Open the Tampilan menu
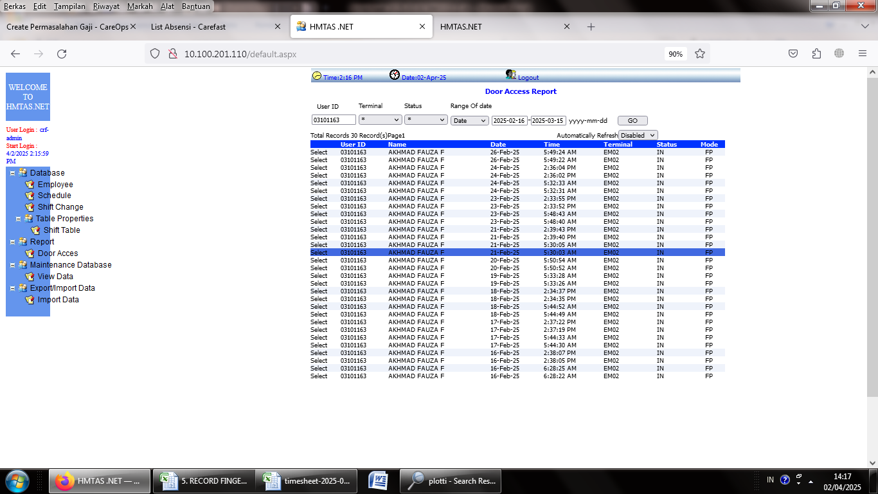Screen dimensions: 878x494 coord(69,6)
